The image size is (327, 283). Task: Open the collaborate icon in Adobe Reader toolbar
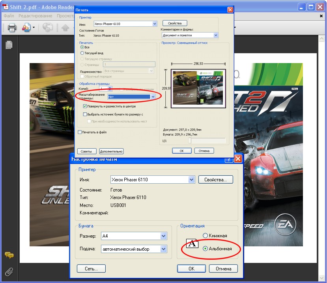(26, 28)
